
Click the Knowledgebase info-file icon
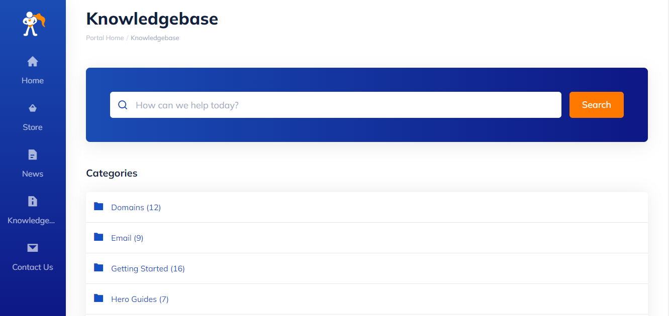tap(33, 201)
